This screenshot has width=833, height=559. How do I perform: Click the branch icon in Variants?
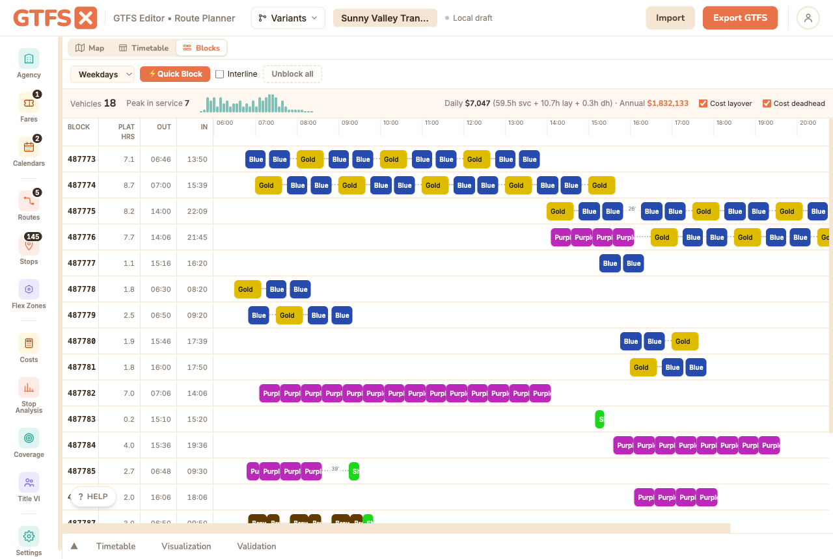pyautogui.click(x=262, y=18)
